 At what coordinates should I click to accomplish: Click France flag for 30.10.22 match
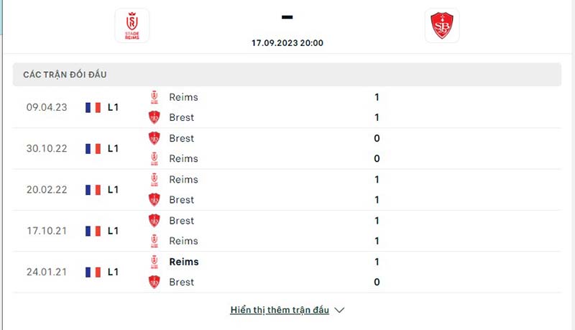pos(93,148)
